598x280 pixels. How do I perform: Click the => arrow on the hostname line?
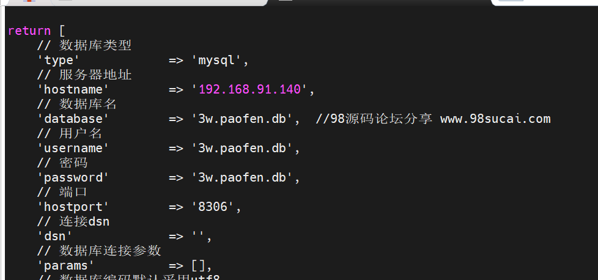[x=176, y=90]
